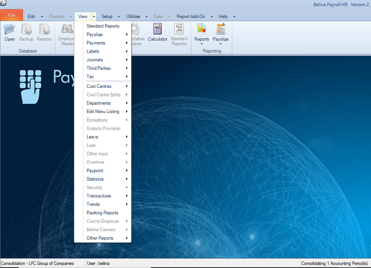
Task: Open the File tab
Action: pyautogui.click(x=12, y=15)
